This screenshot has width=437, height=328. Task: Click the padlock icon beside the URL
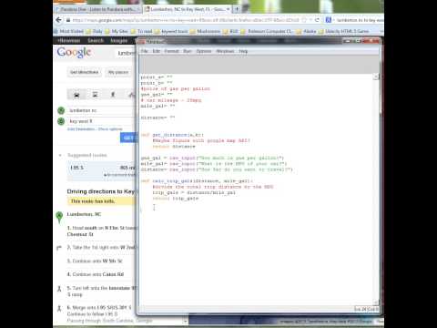tap(68, 20)
